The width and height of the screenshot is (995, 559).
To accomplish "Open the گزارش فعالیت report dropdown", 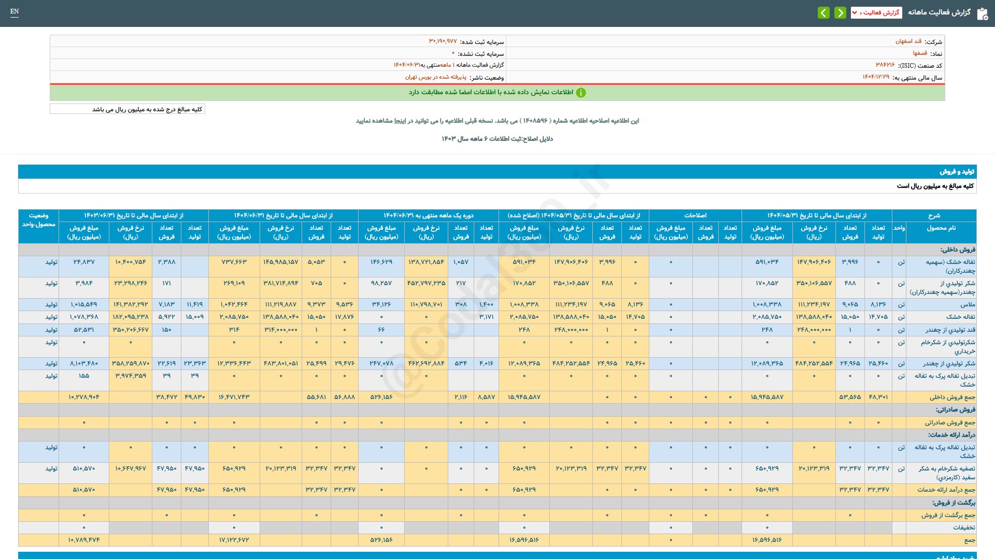I will click(x=876, y=12).
